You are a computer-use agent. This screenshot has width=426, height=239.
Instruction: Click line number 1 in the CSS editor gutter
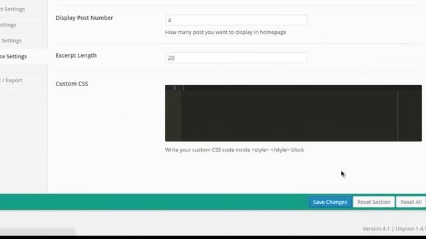pyautogui.click(x=174, y=88)
